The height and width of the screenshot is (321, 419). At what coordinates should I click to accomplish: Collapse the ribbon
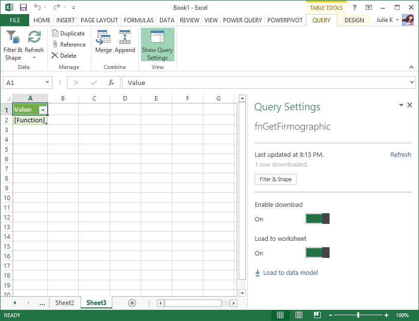pyautogui.click(x=411, y=67)
